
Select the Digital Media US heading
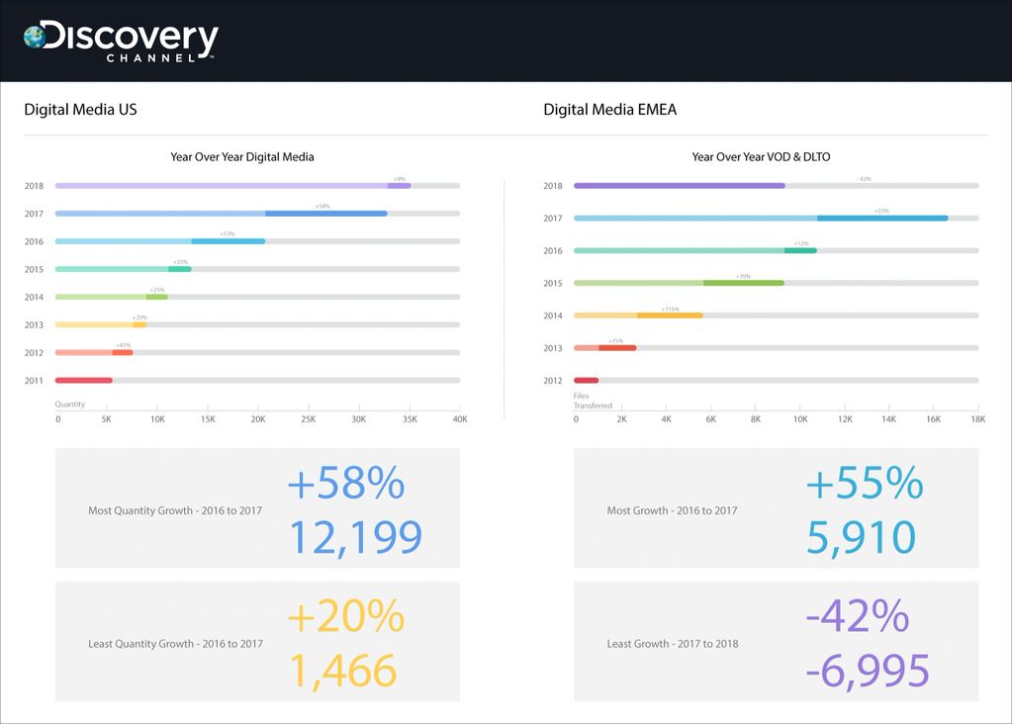click(x=81, y=110)
